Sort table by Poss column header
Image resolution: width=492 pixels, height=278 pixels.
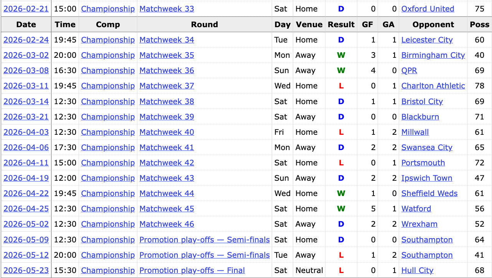(479, 25)
